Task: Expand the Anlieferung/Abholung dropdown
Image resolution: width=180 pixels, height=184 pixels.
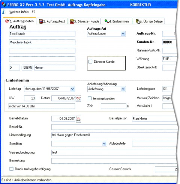Action: point(123,89)
